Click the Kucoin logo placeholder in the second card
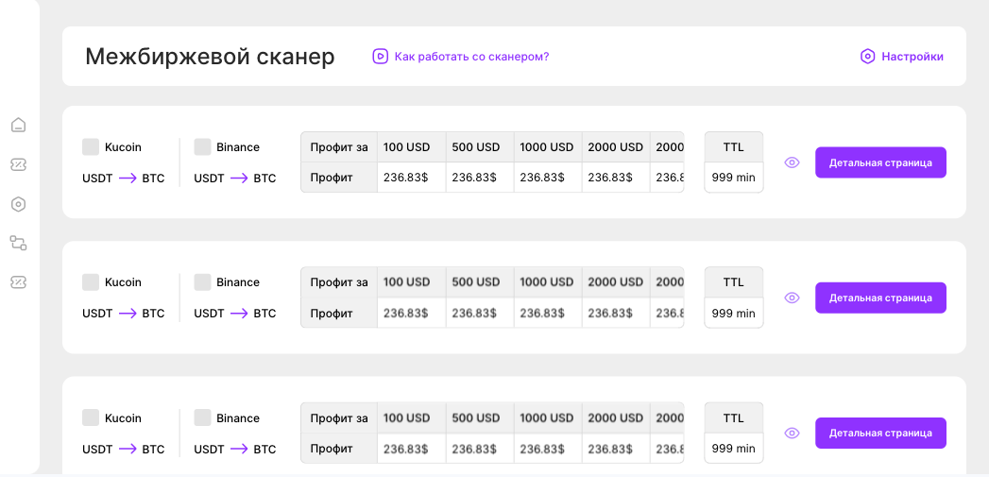Screen dimensions: 989x477 pyautogui.click(x=91, y=282)
